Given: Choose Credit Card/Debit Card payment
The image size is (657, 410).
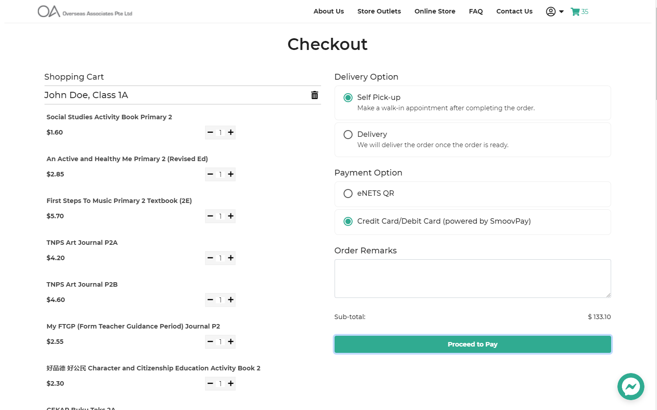Looking at the screenshot, I should point(348,221).
